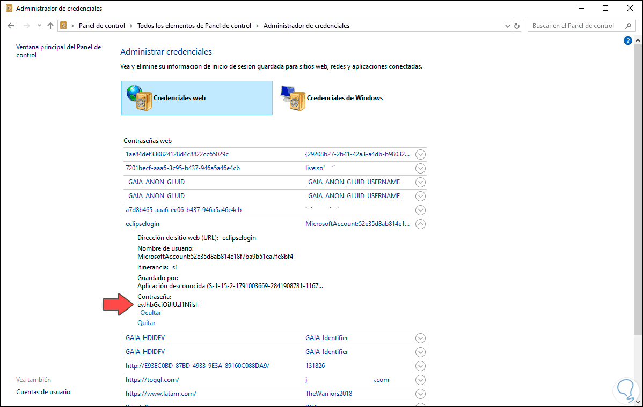Expand the https://www.latam.com/ credential
This screenshot has width=643, height=407.
421,394
